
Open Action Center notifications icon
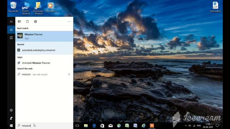point(217,126)
